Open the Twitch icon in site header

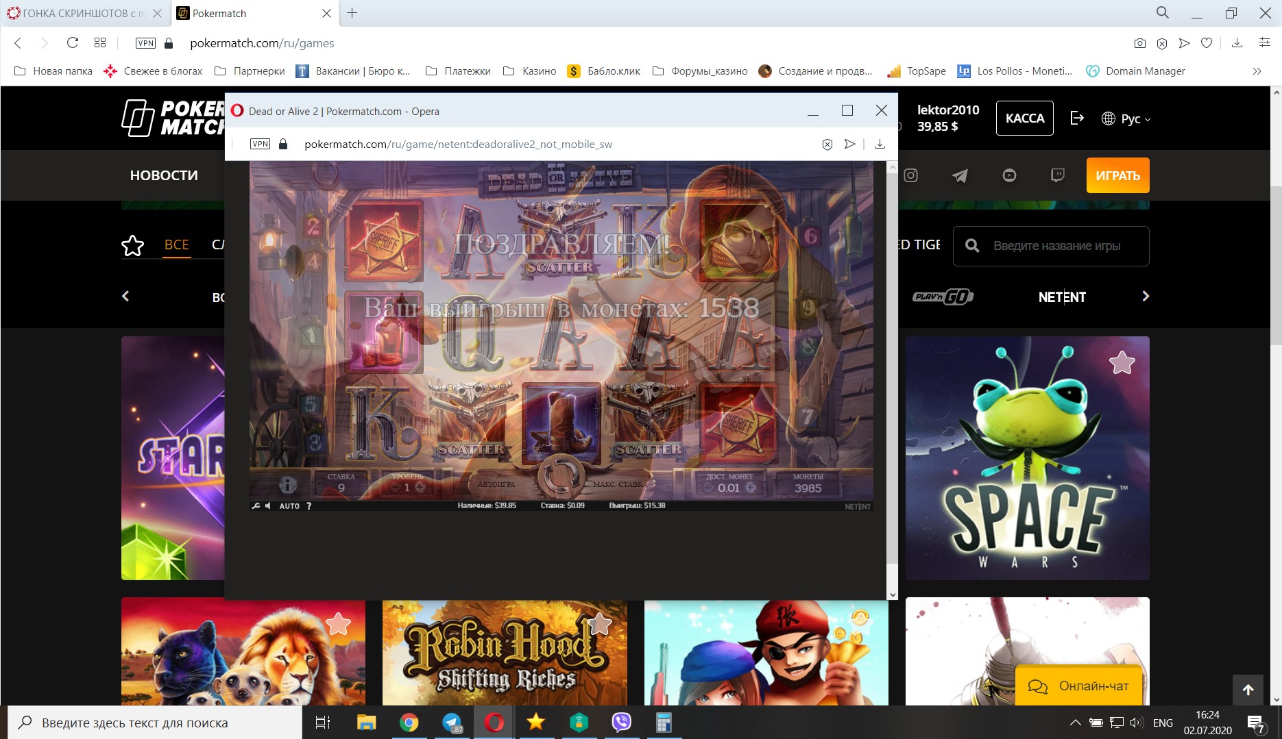(x=1058, y=176)
